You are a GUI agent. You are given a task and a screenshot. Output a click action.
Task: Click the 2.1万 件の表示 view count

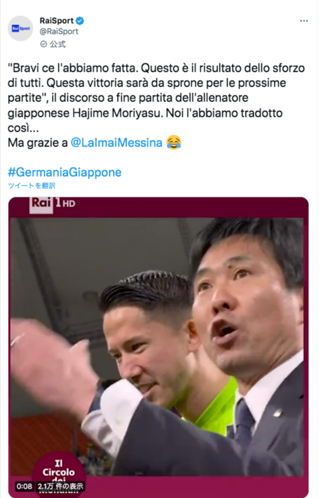click(60, 486)
